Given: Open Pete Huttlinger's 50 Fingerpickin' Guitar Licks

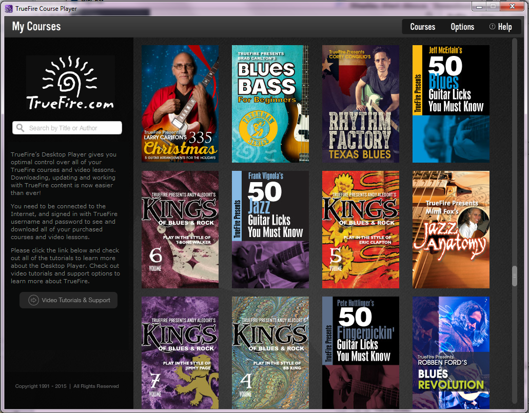Looking at the screenshot, I should pyautogui.click(x=361, y=352).
